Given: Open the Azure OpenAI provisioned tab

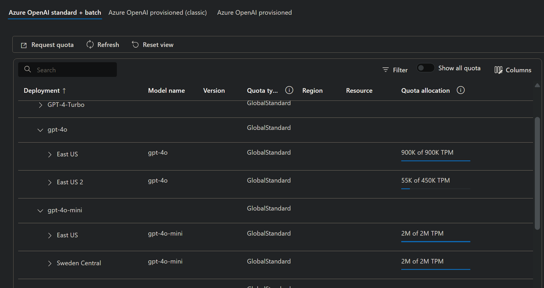Looking at the screenshot, I should [254, 13].
